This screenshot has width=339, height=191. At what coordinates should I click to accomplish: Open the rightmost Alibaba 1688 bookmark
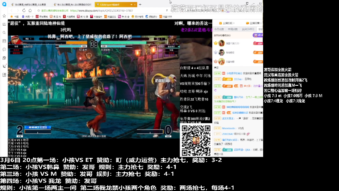[166, 17]
